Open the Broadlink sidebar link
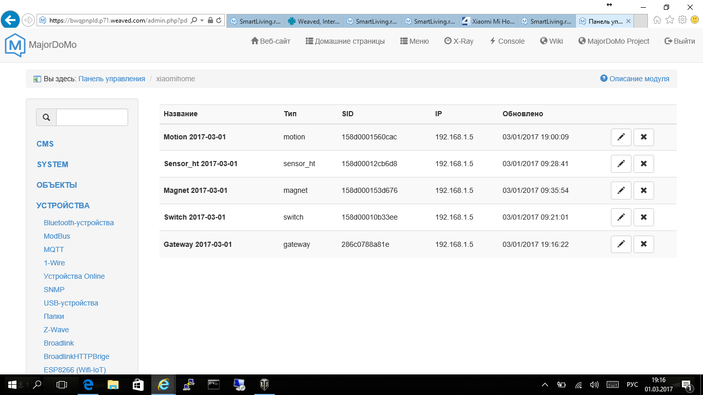The width and height of the screenshot is (703, 395). pyautogui.click(x=59, y=343)
